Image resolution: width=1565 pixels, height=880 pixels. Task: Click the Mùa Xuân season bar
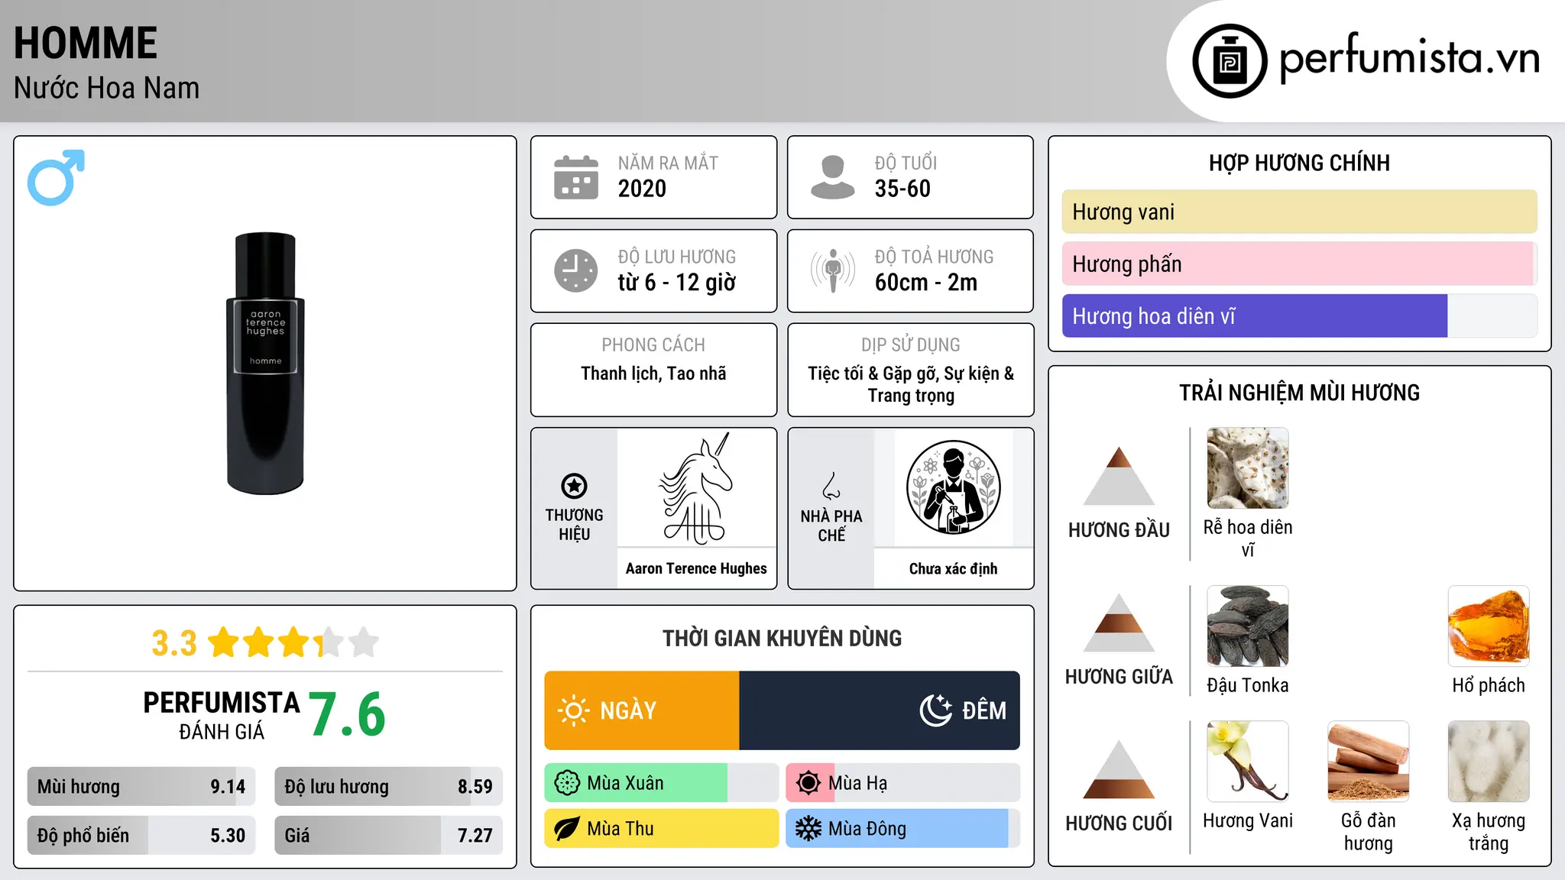coord(662,783)
